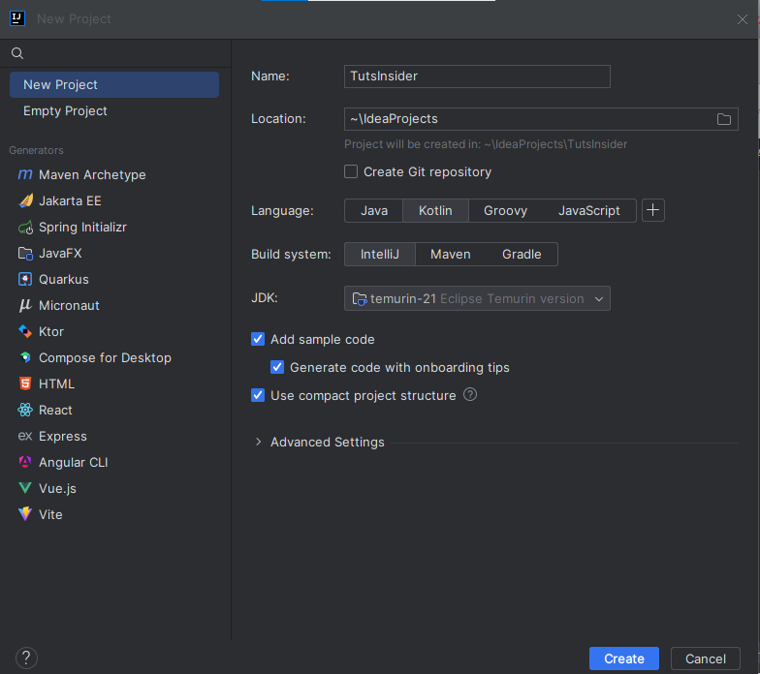Click the Express ex icon

[x=25, y=436]
